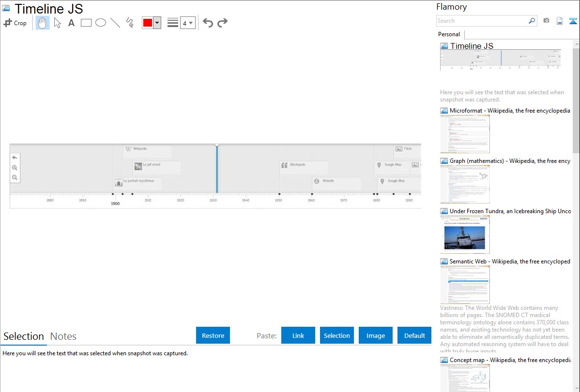Open the line width dropdown showing 4
580x392 pixels.
(187, 23)
